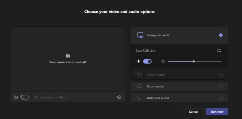Click the Computer audio checkmark

point(221,35)
